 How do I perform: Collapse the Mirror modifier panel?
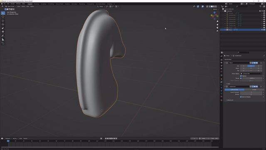click(225, 63)
